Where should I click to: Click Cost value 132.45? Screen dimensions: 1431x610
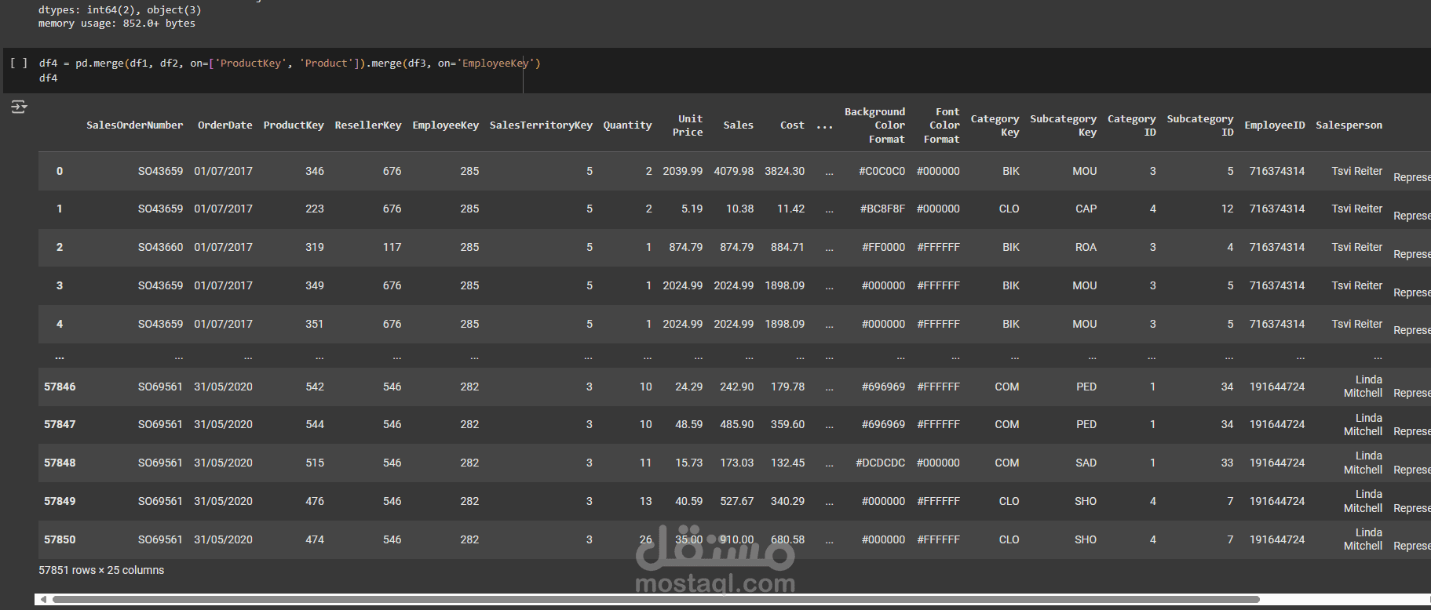point(787,463)
